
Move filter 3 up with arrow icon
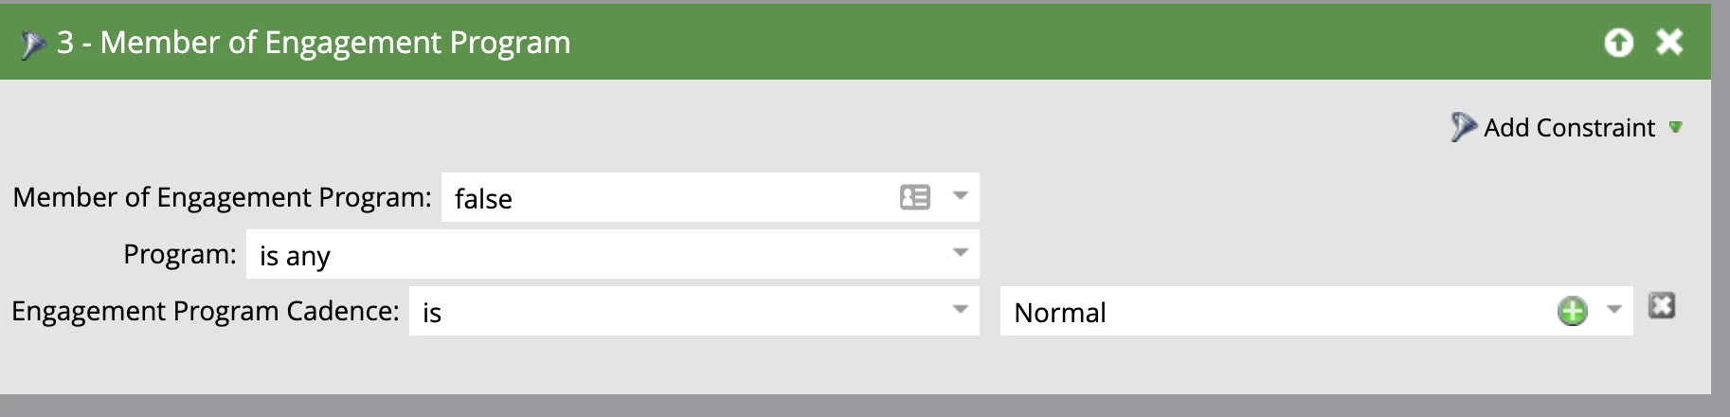coord(1619,43)
